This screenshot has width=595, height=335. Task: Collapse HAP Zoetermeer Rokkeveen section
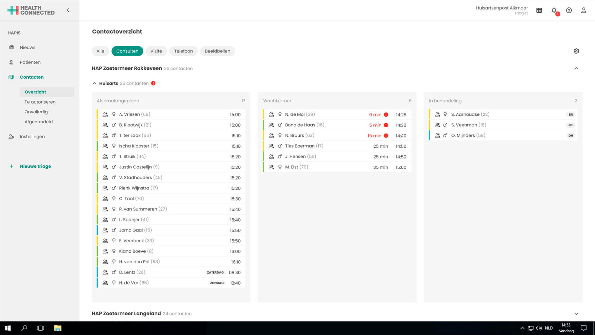tap(576, 69)
